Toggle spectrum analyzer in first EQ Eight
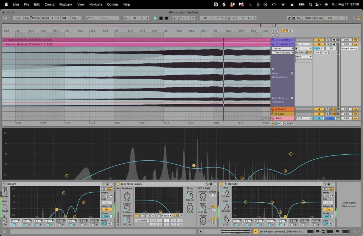The image size is (363, 236). click(110, 189)
